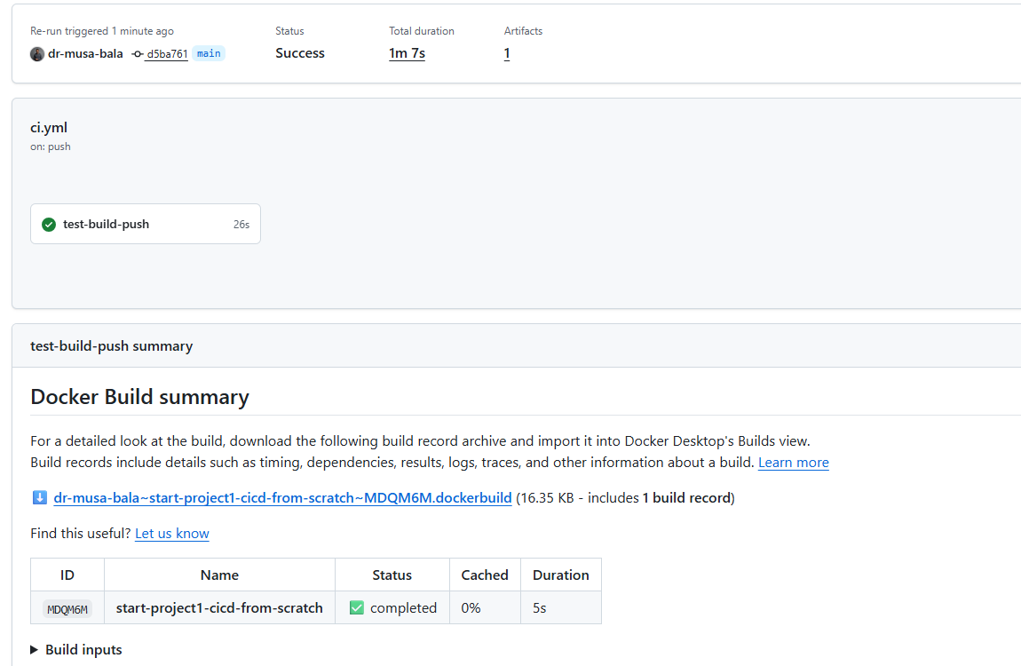This screenshot has height=666, width=1021.
Task: Open the 1m 7s total duration link
Action: coord(407,53)
